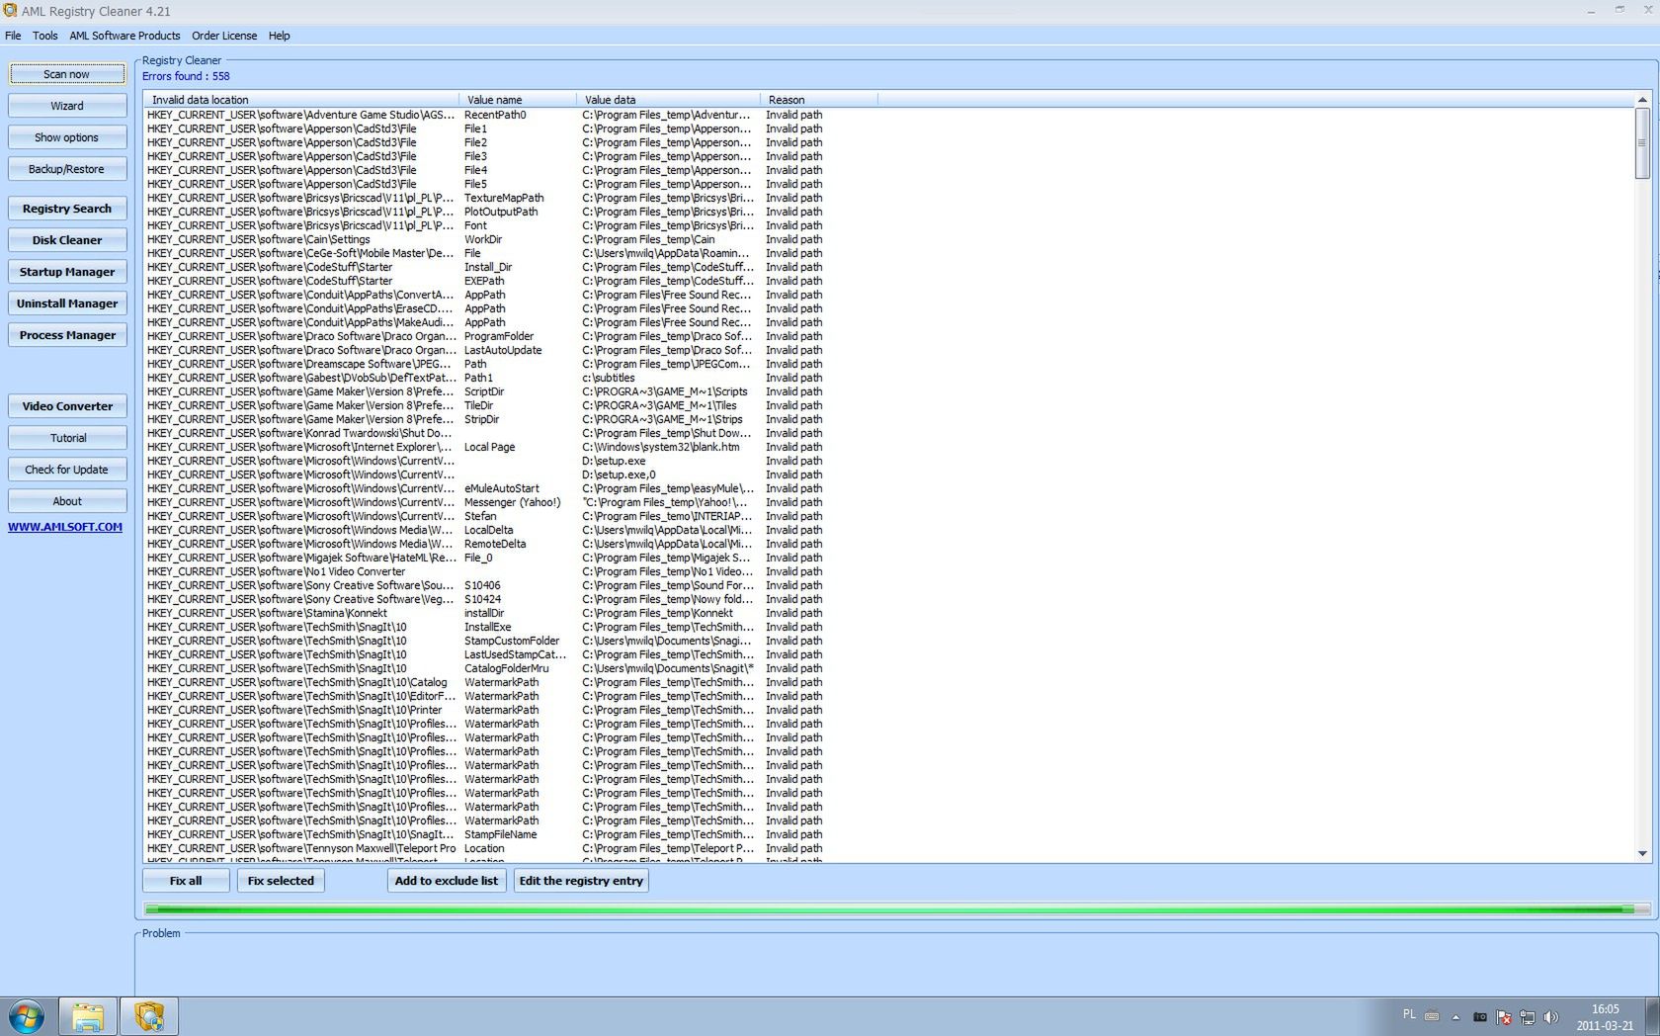Click the Scan now button
Image resolution: width=1660 pixels, height=1036 pixels.
(x=67, y=74)
